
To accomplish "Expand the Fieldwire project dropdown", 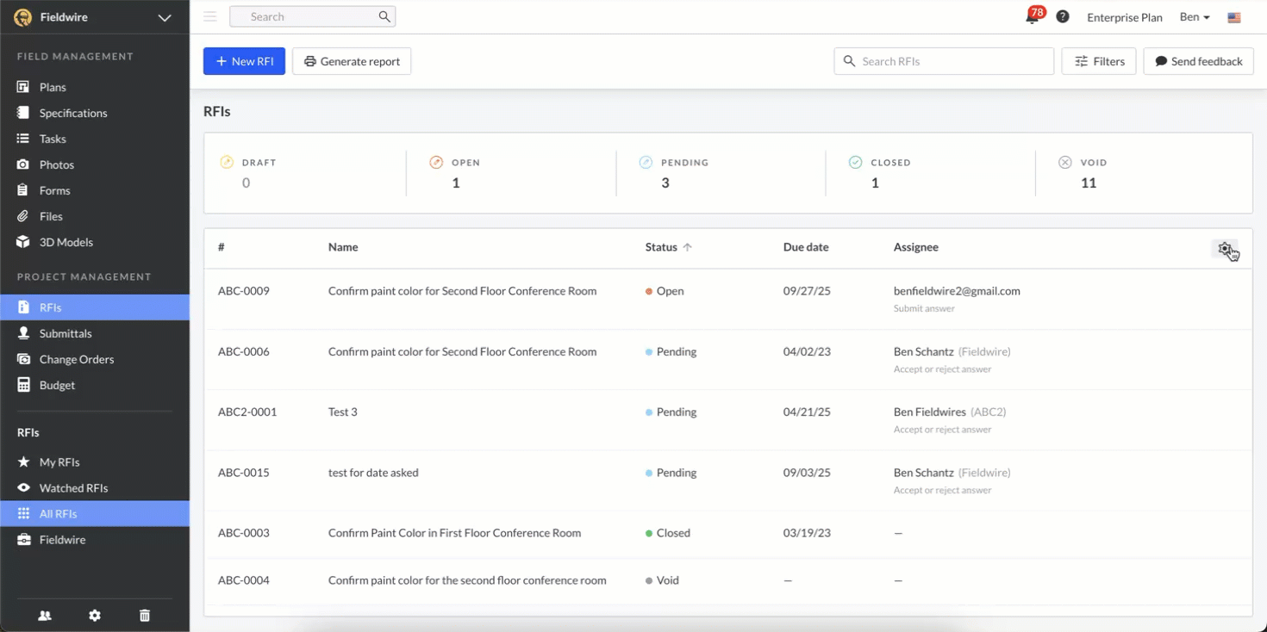I will [x=164, y=17].
